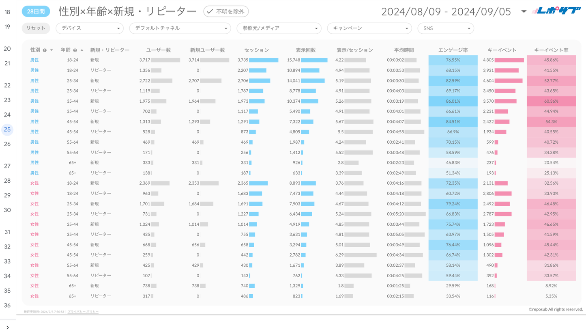Click the checkmark in 不明を除外 chip
Viewport: 586px width, 330px height.
pyautogui.click(x=210, y=11)
